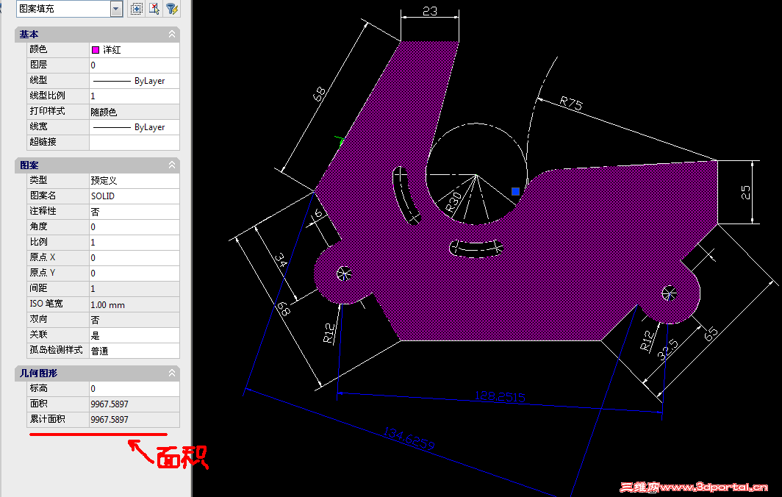Select the R75 radius dimension text
The height and width of the screenshot is (497, 782).
click(571, 103)
